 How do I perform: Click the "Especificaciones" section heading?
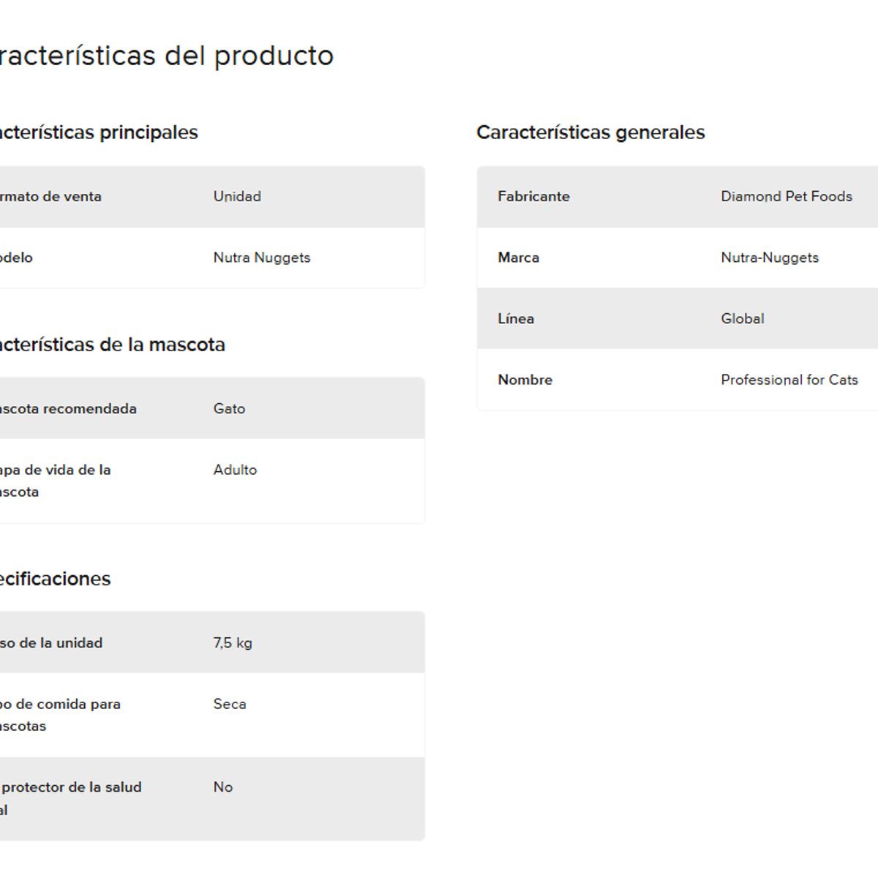tap(55, 579)
